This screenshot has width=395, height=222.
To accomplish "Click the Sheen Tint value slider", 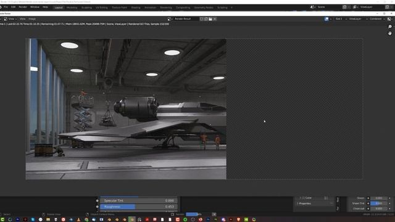I will coord(378,203).
